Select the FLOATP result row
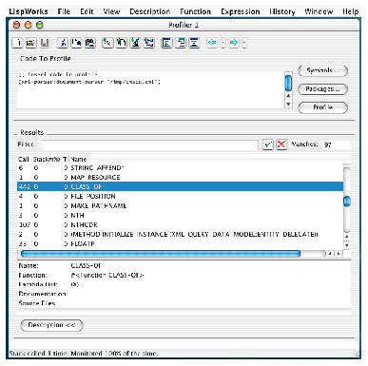 180,244
